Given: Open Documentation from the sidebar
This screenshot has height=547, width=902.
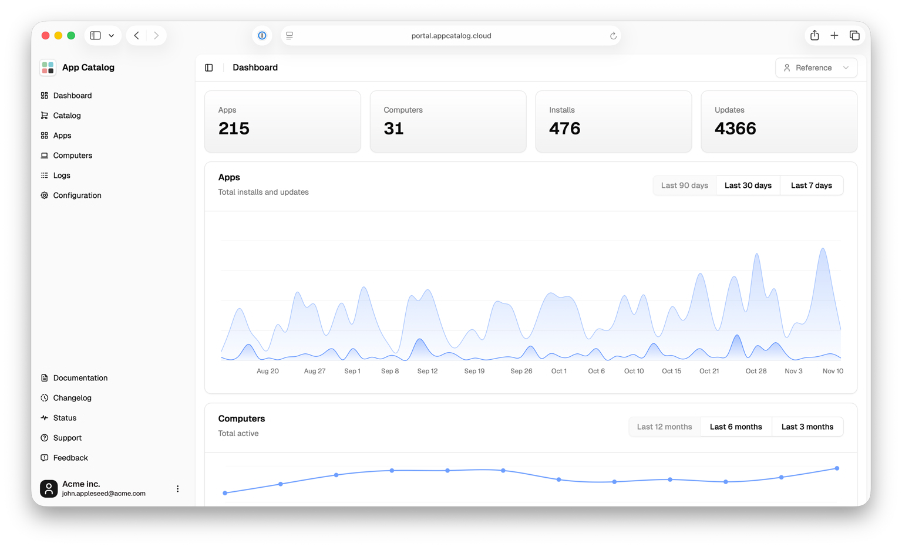Looking at the screenshot, I should pos(80,378).
